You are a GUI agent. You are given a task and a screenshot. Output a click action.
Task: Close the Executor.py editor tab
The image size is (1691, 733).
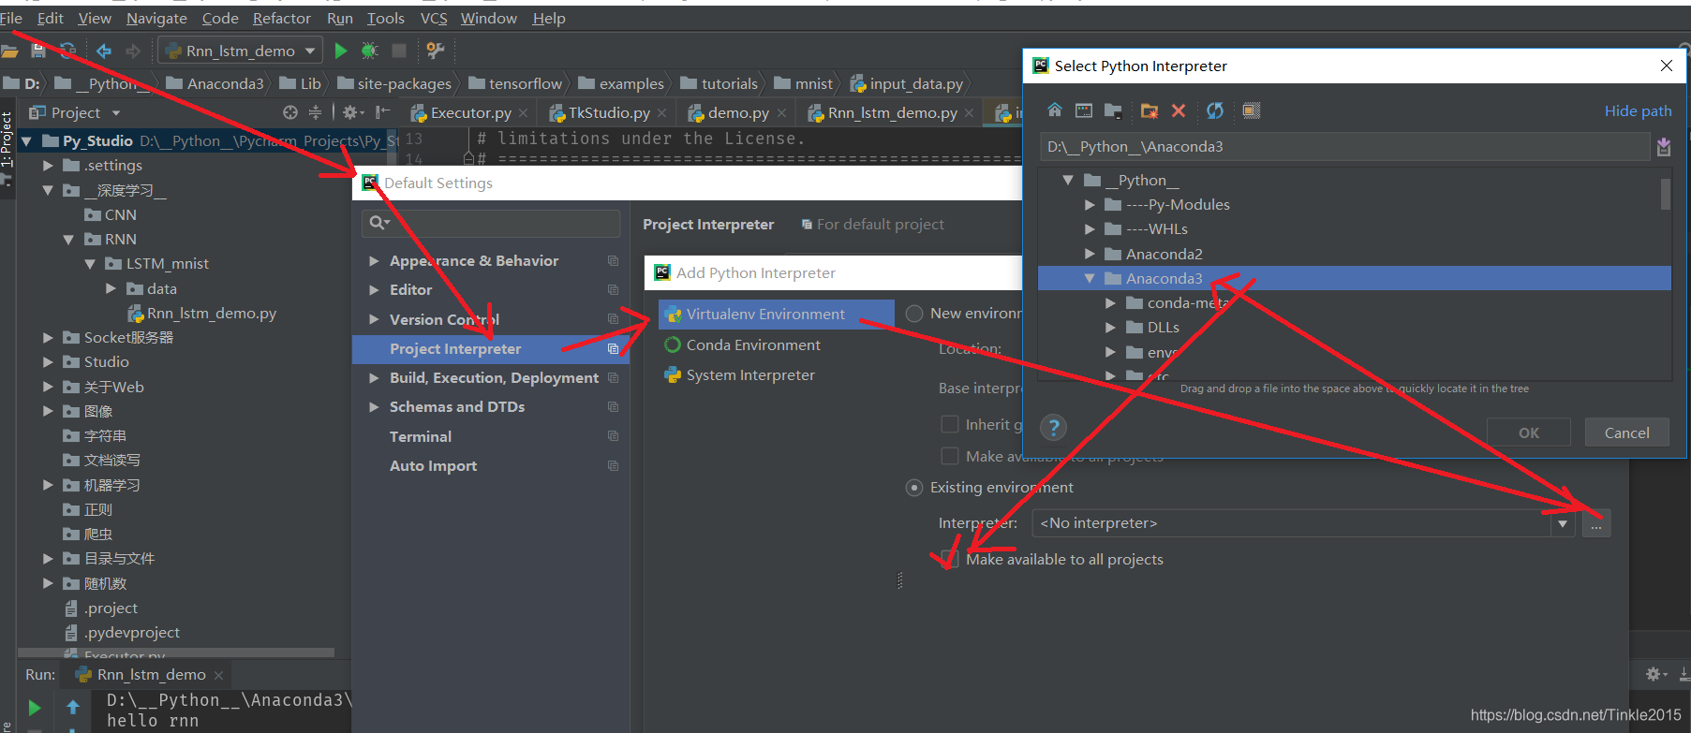click(x=523, y=113)
